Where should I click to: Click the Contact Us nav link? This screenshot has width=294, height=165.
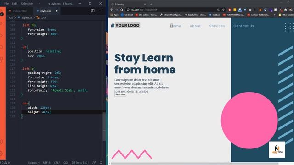243,26
